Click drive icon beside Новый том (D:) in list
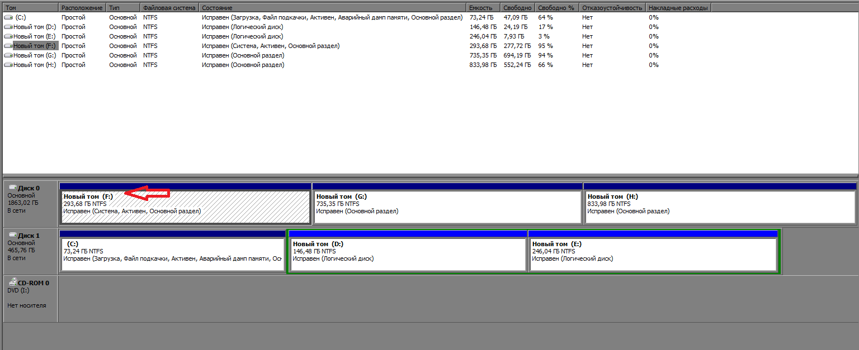 point(8,27)
